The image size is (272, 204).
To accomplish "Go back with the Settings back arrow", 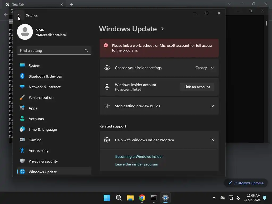I will [x=19, y=15].
